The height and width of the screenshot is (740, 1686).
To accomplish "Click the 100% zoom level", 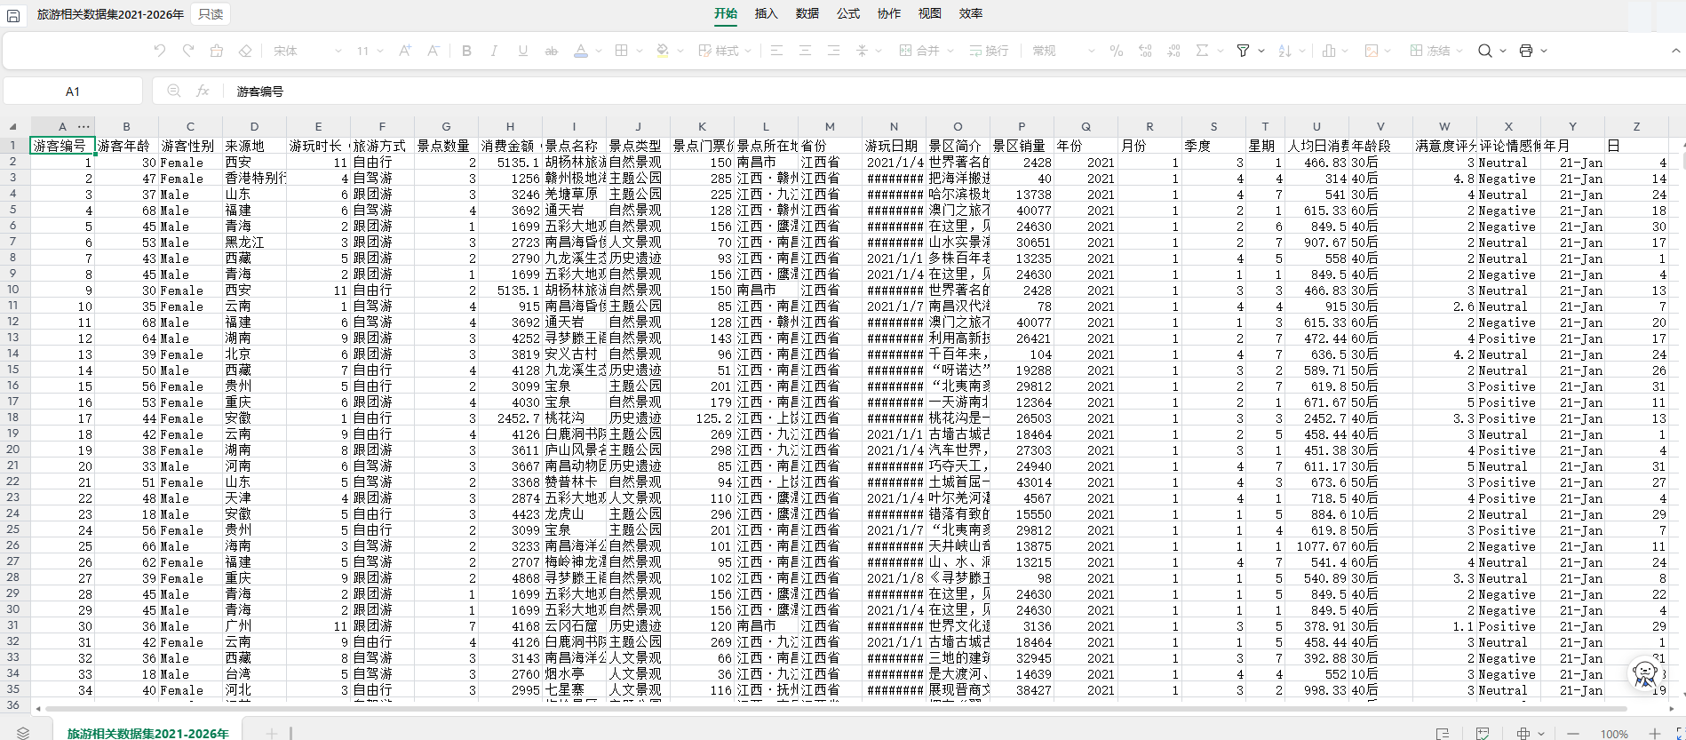I will (x=1614, y=734).
